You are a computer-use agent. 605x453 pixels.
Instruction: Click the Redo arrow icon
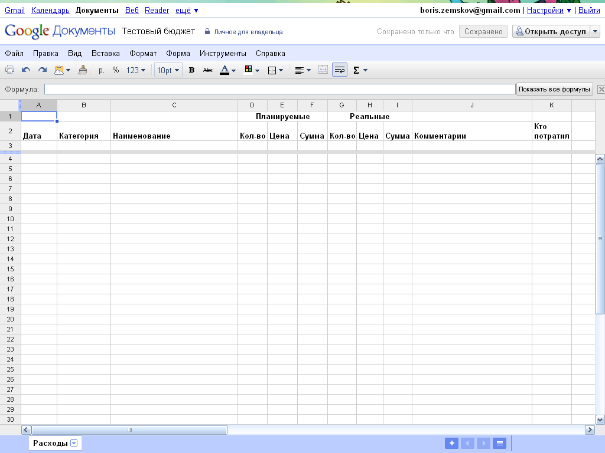coord(42,70)
